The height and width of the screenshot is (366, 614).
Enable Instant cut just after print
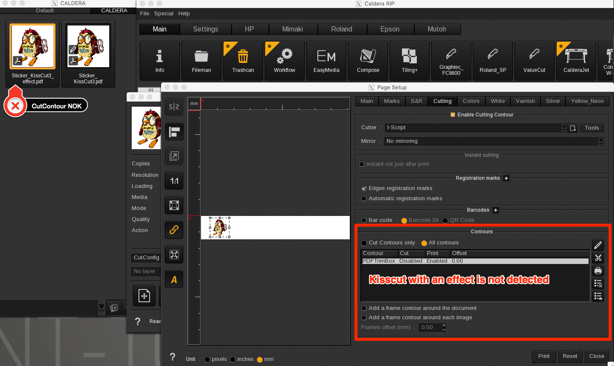click(362, 164)
